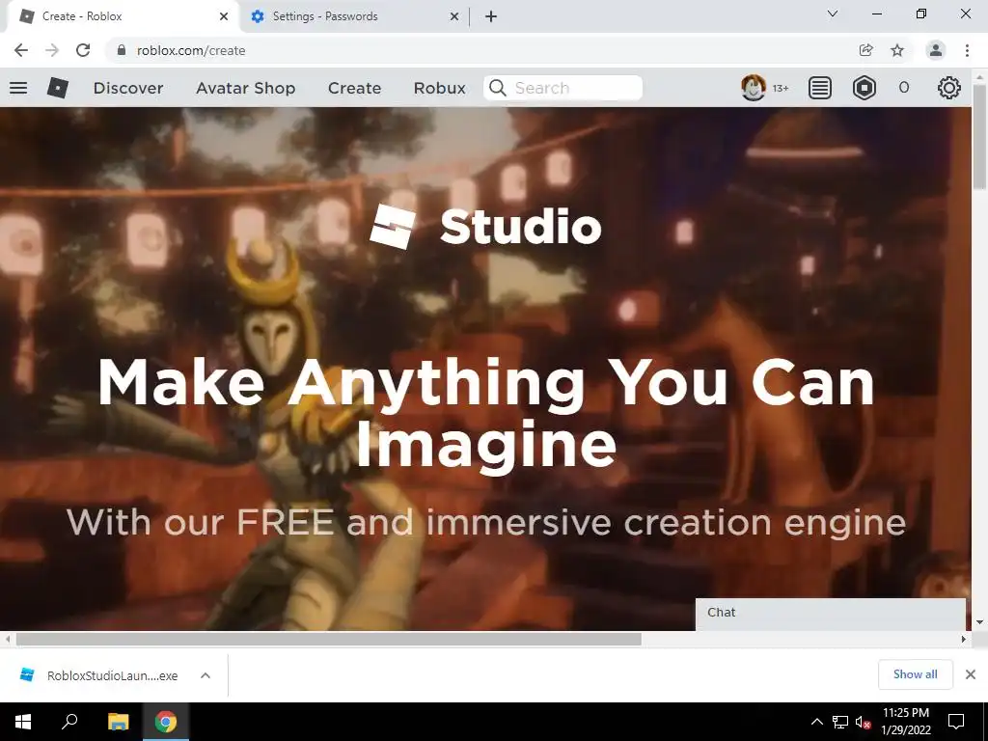Click the scroll right arrow

(964, 639)
